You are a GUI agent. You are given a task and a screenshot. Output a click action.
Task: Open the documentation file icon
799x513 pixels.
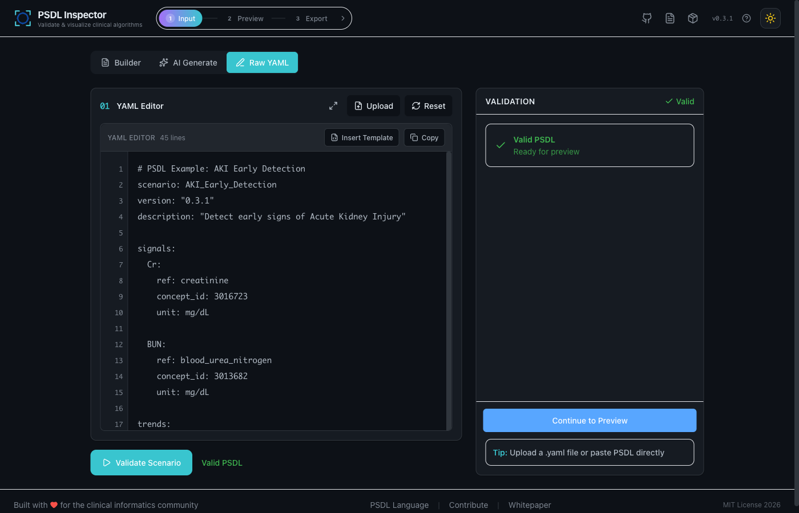pos(670,18)
